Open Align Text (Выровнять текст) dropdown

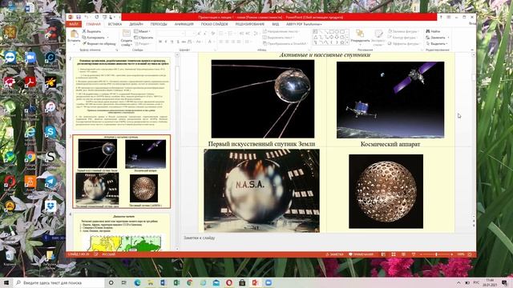278,38
